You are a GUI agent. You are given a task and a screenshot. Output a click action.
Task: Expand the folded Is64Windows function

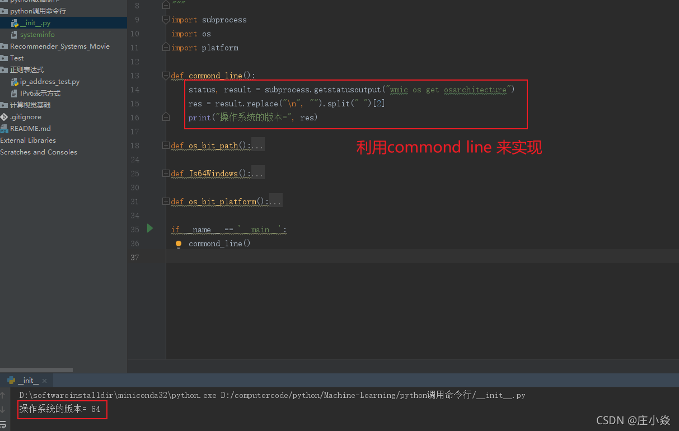click(166, 174)
